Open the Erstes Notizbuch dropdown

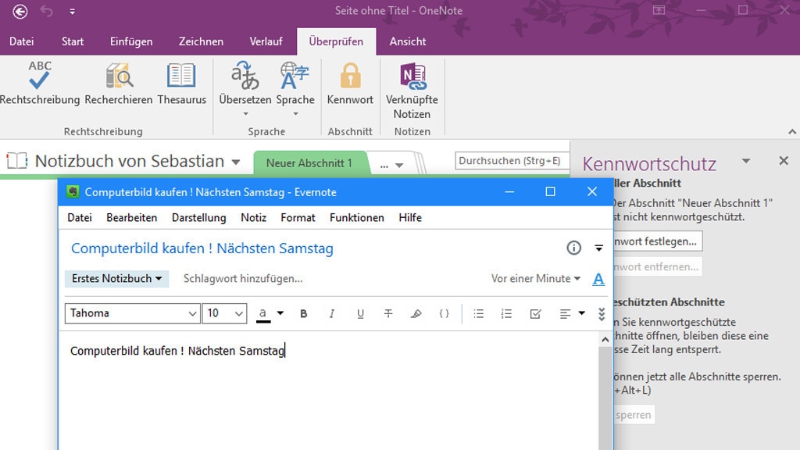tap(116, 278)
